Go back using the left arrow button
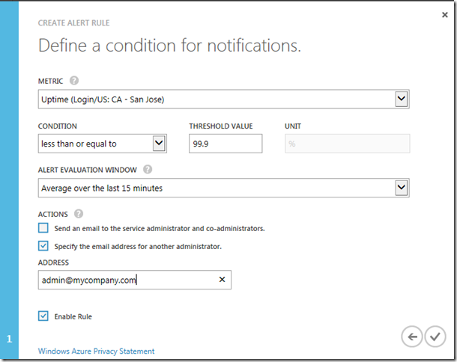Screen dimensions: 457x362 point(411,337)
